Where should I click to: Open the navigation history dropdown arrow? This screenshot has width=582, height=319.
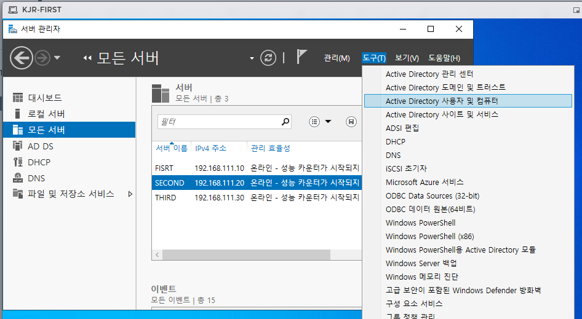pyautogui.click(x=57, y=58)
